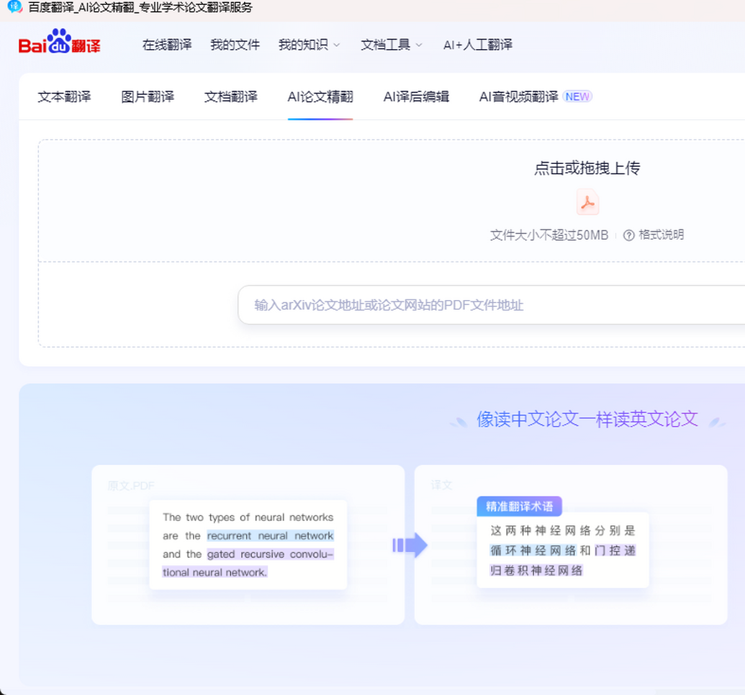
Task: Switch to the 文本翻译 tab
Action: (64, 97)
